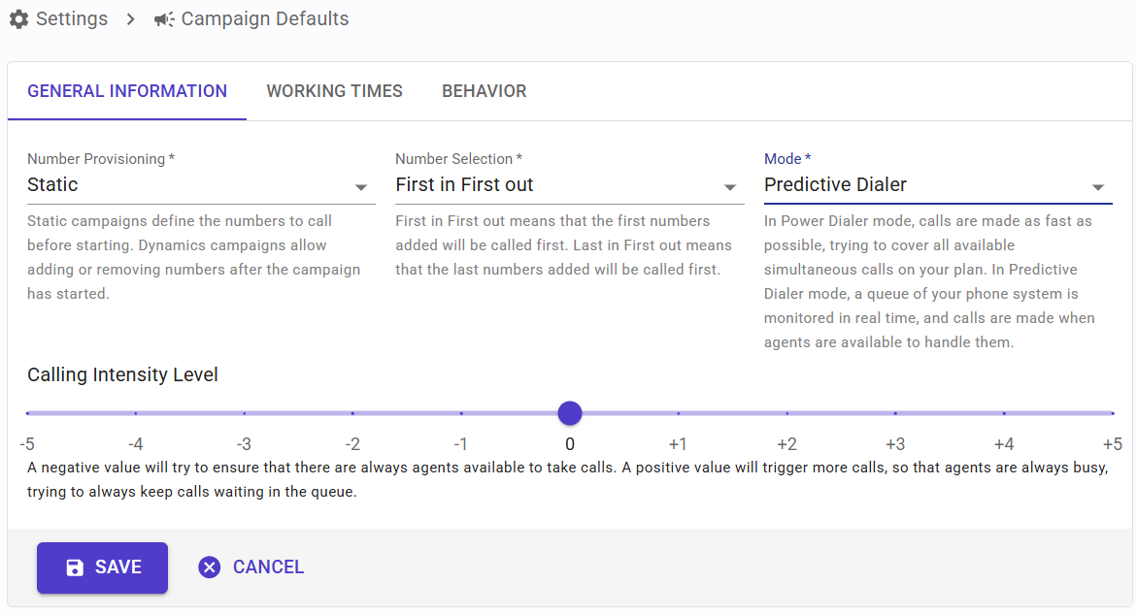1137x615 pixels.
Task: Set calling intensity to +3 on slider
Action: (x=895, y=413)
